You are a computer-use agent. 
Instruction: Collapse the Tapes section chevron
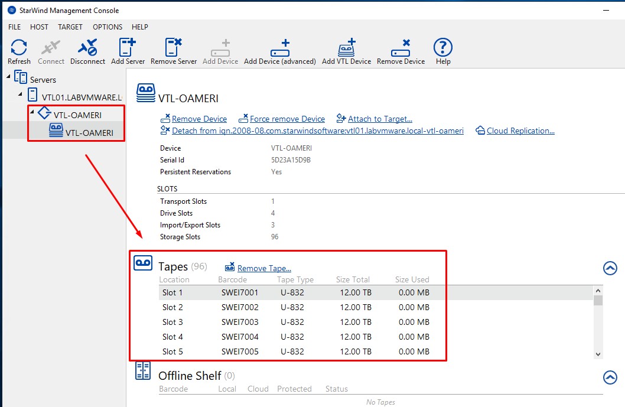pyautogui.click(x=610, y=268)
